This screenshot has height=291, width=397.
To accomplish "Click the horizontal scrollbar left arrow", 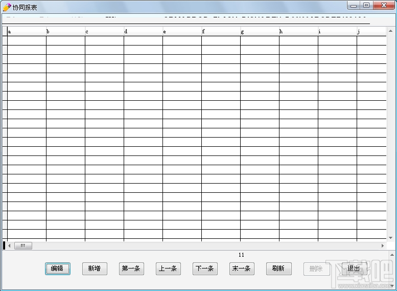I will (9, 245).
